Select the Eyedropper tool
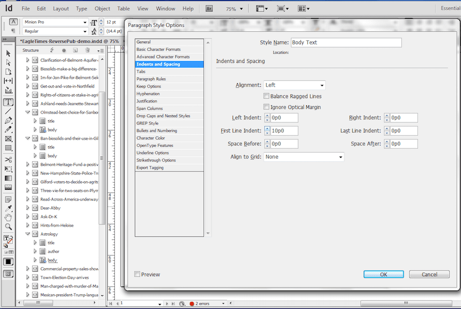Viewport: 461px width, 309px height. point(8,208)
